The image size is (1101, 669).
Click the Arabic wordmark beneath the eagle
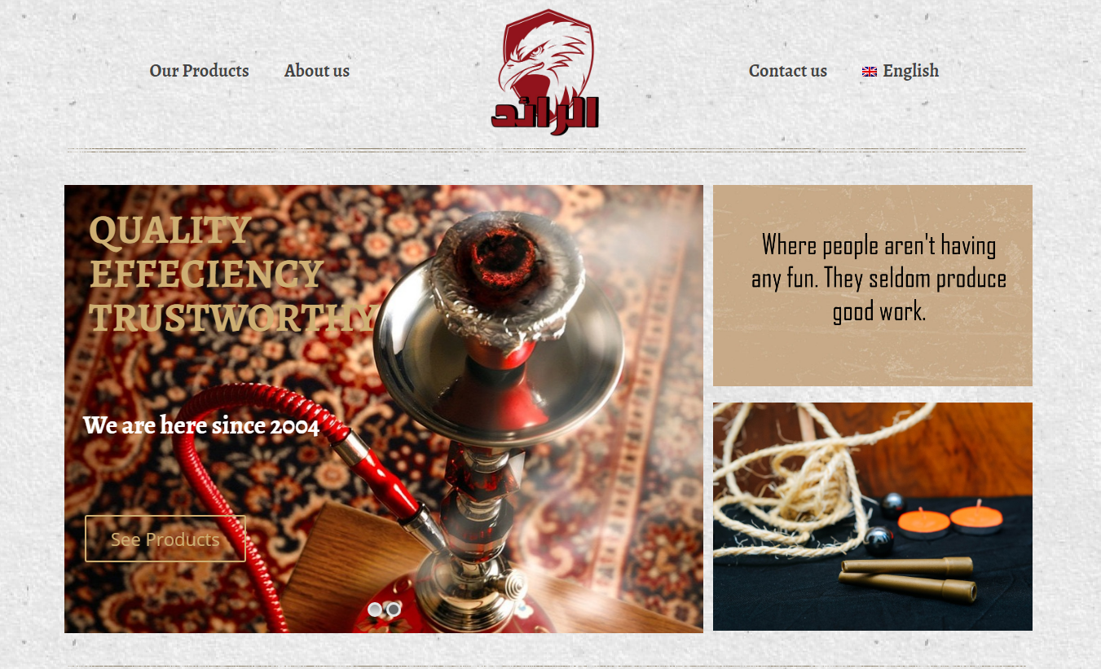click(x=545, y=112)
